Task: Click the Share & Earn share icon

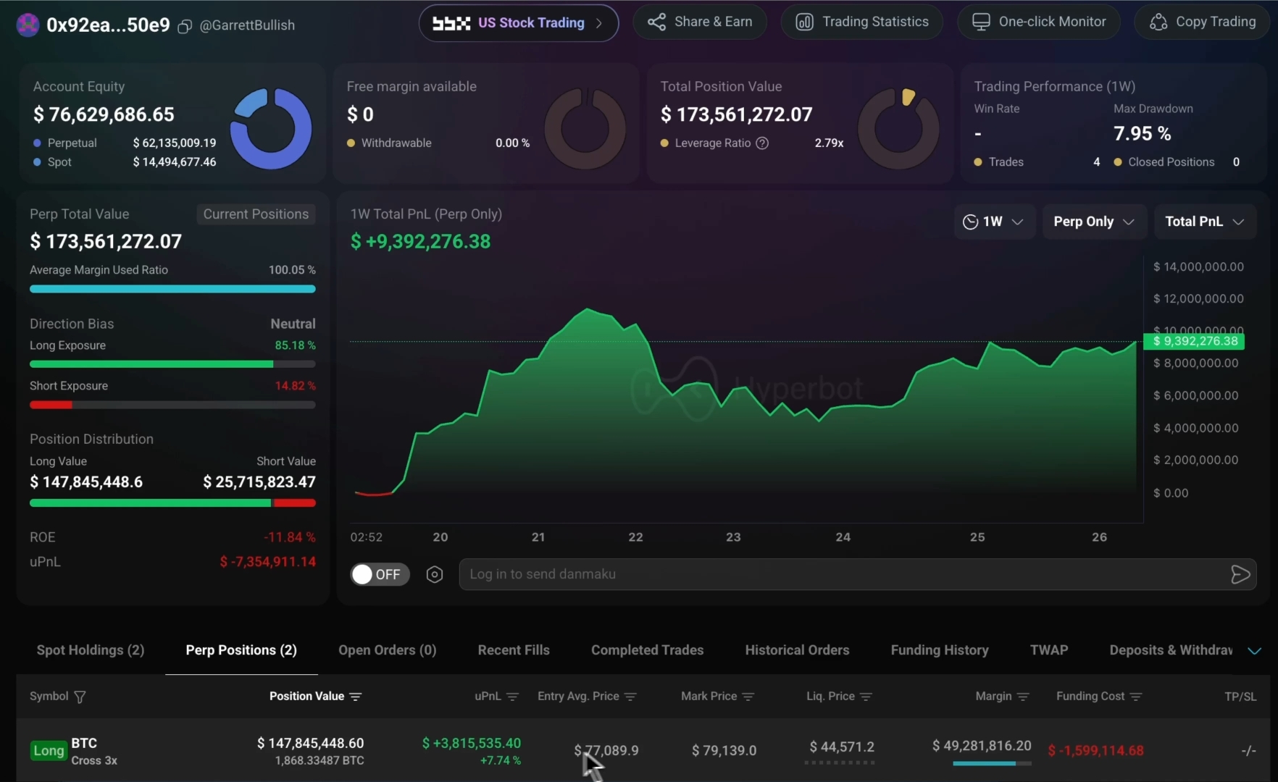Action: (656, 22)
